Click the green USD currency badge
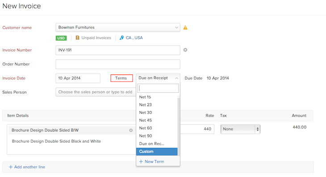 click(x=61, y=38)
